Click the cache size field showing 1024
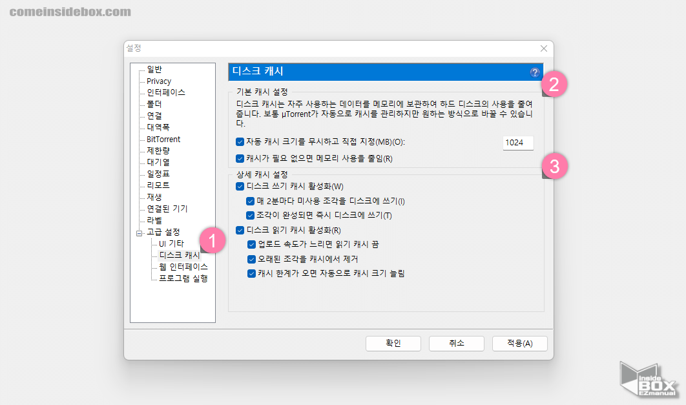 point(518,143)
